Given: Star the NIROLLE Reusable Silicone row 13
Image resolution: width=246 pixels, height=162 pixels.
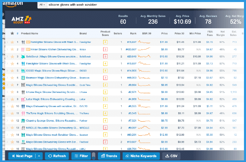Looking at the screenshot, I should [x=12, y=128].
